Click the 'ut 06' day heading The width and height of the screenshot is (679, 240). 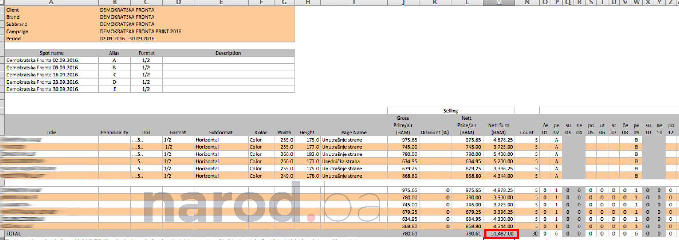tap(602, 129)
